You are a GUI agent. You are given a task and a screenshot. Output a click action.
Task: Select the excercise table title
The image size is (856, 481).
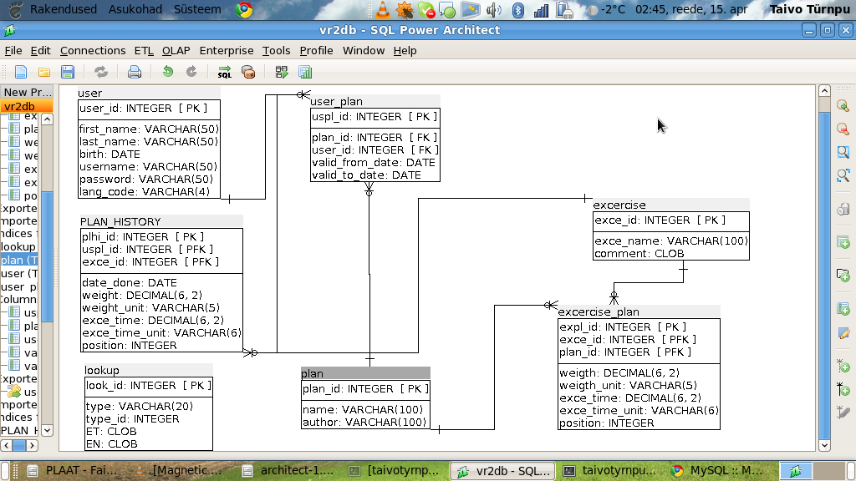click(671, 205)
